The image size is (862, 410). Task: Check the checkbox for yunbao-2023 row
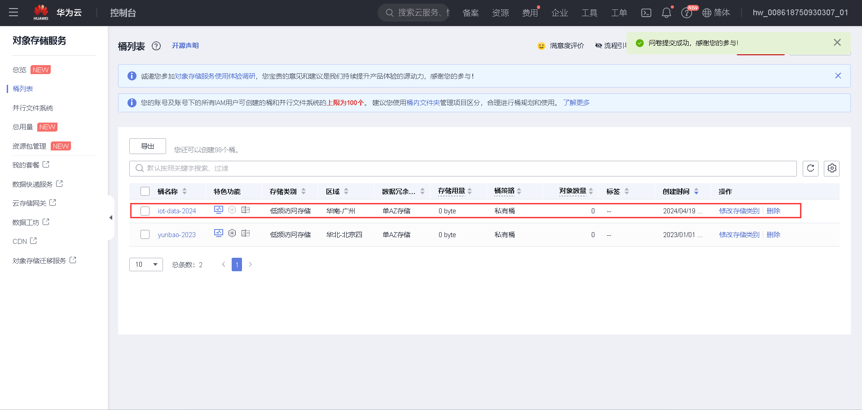tap(145, 234)
